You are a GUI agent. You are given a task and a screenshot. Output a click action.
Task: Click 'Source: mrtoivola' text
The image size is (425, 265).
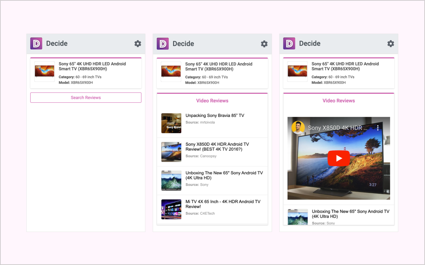pyautogui.click(x=200, y=123)
